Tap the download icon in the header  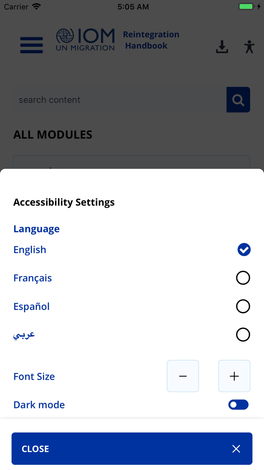pos(222,47)
